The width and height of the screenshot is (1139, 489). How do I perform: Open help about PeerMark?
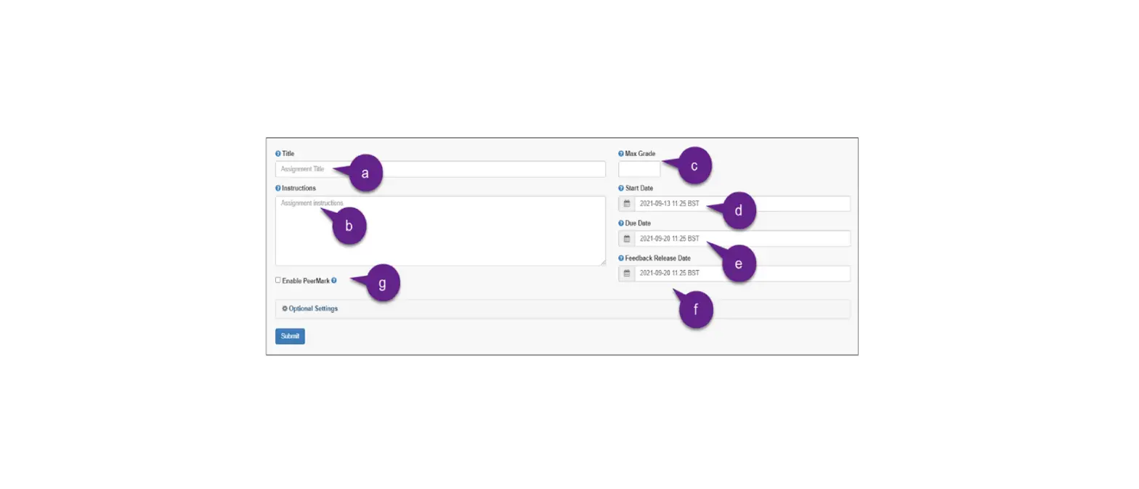pos(333,281)
